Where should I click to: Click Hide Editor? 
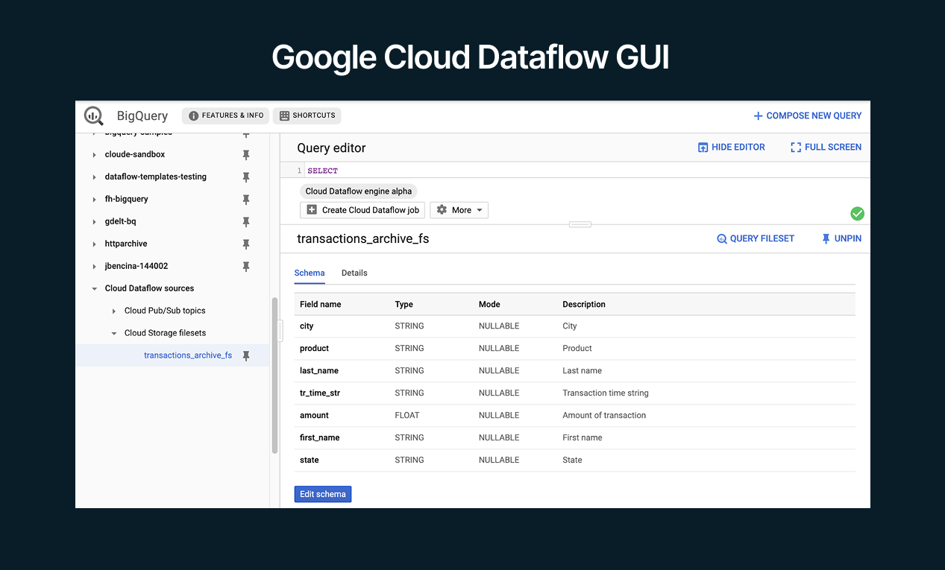731,147
